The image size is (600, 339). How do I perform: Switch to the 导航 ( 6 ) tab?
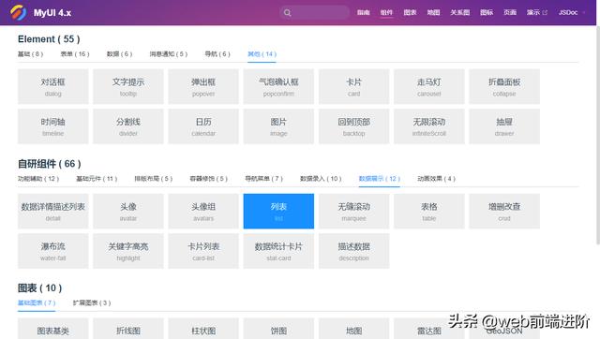coord(217,54)
